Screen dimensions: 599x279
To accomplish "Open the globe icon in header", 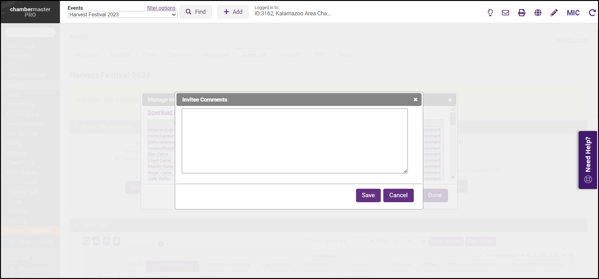I will pos(538,13).
